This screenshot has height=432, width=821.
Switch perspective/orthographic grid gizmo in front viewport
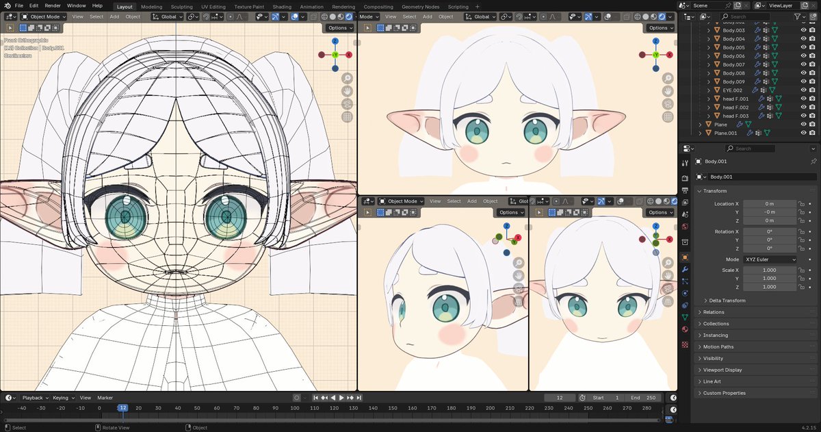tap(348, 117)
